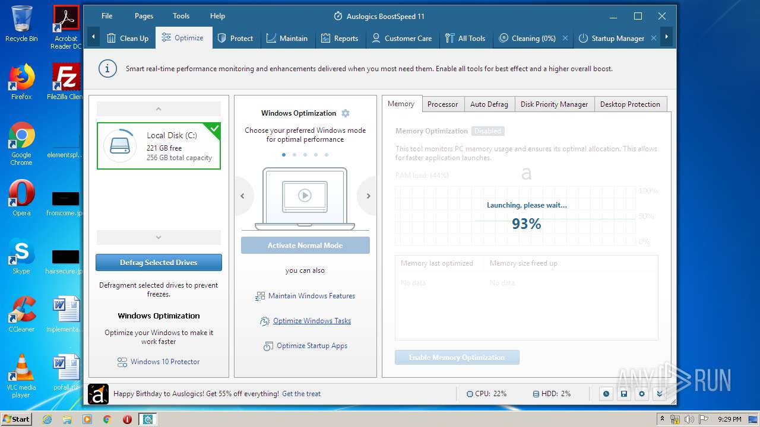Open the File menu
This screenshot has height=427, width=760.
[x=107, y=16]
